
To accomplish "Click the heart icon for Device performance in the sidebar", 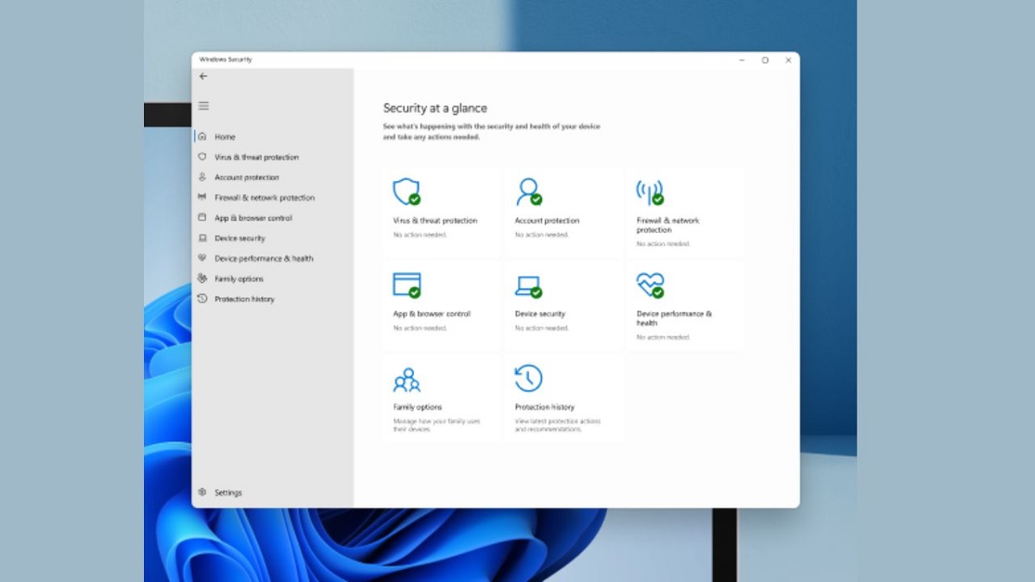I will (202, 258).
